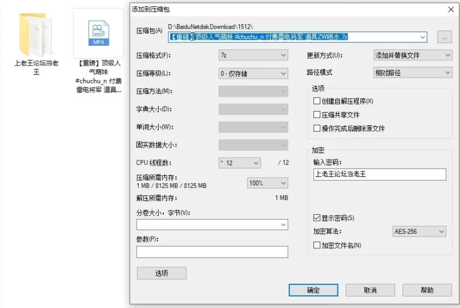Image resolution: width=460 pixels, height=308 pixels.
Task: Click the "1 MB / 8125 MB / 8125 MB" text
Action: tap(171, 186)
